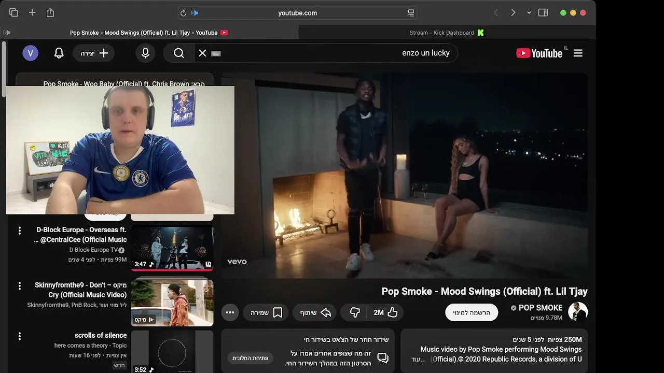Toggle the Safari sidebar

tap(543, 13)
